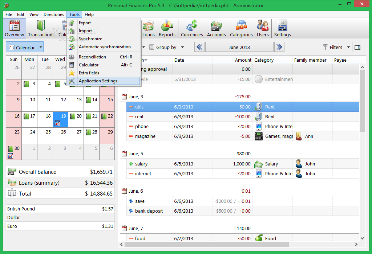Open the Accounts section
Image resolution: width=372 pixels, height=254 pixels.
coord(217,28)
